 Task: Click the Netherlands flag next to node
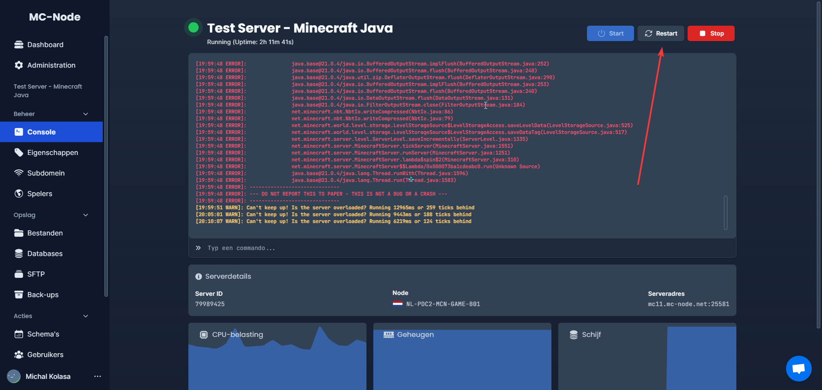(398, 304)
